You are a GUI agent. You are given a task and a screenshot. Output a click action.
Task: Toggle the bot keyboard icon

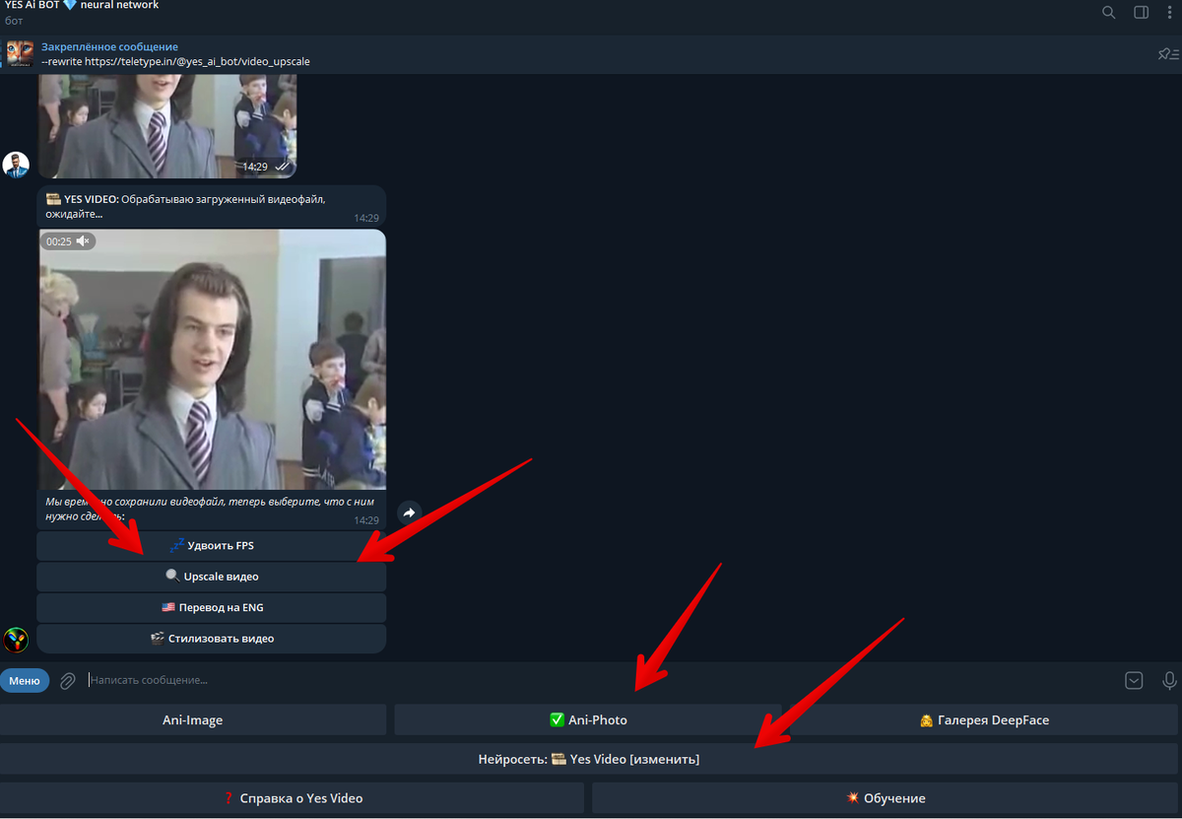pyautogui.click(x=1134, y=680)
